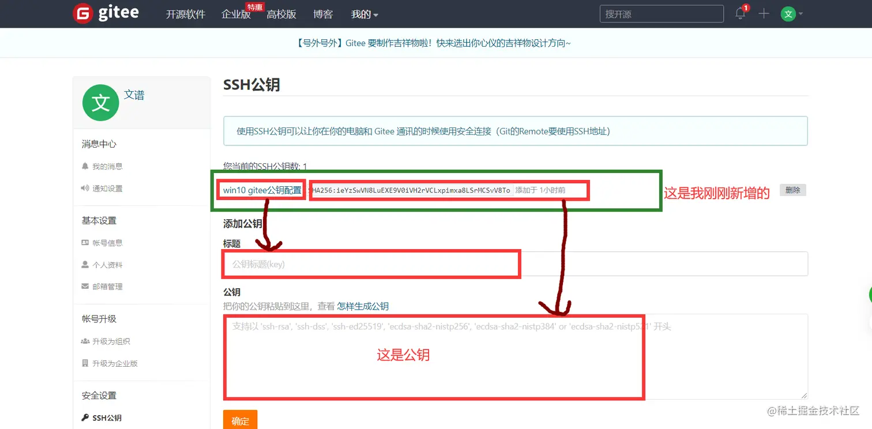Open 我的消息 in sidebar
872x429 pixels.
pos(107,166)
